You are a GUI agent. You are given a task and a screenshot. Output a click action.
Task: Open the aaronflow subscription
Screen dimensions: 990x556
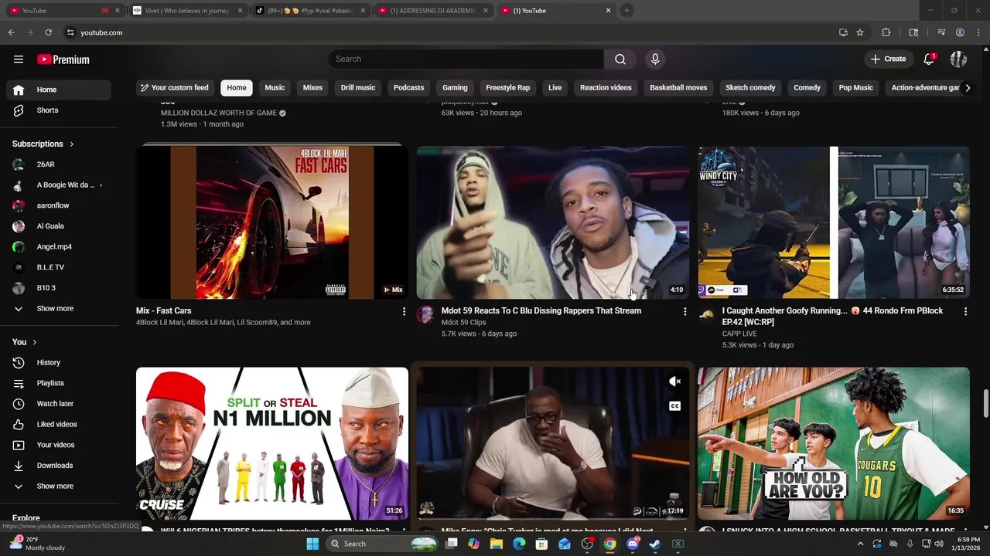coord(59,205)
